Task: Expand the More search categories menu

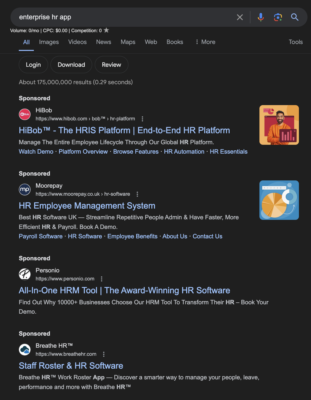Action: pos(205,42)
